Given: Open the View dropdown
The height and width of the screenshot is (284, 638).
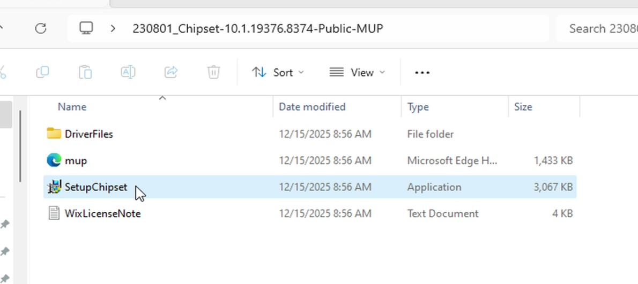Looking at the screenshot, I should point(357,73).
